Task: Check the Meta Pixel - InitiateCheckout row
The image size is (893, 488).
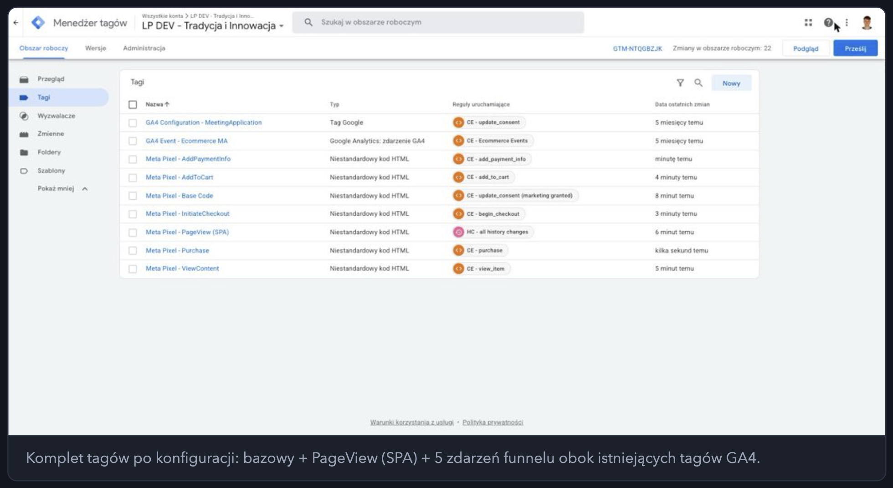Action: click(x=133, y=214)
